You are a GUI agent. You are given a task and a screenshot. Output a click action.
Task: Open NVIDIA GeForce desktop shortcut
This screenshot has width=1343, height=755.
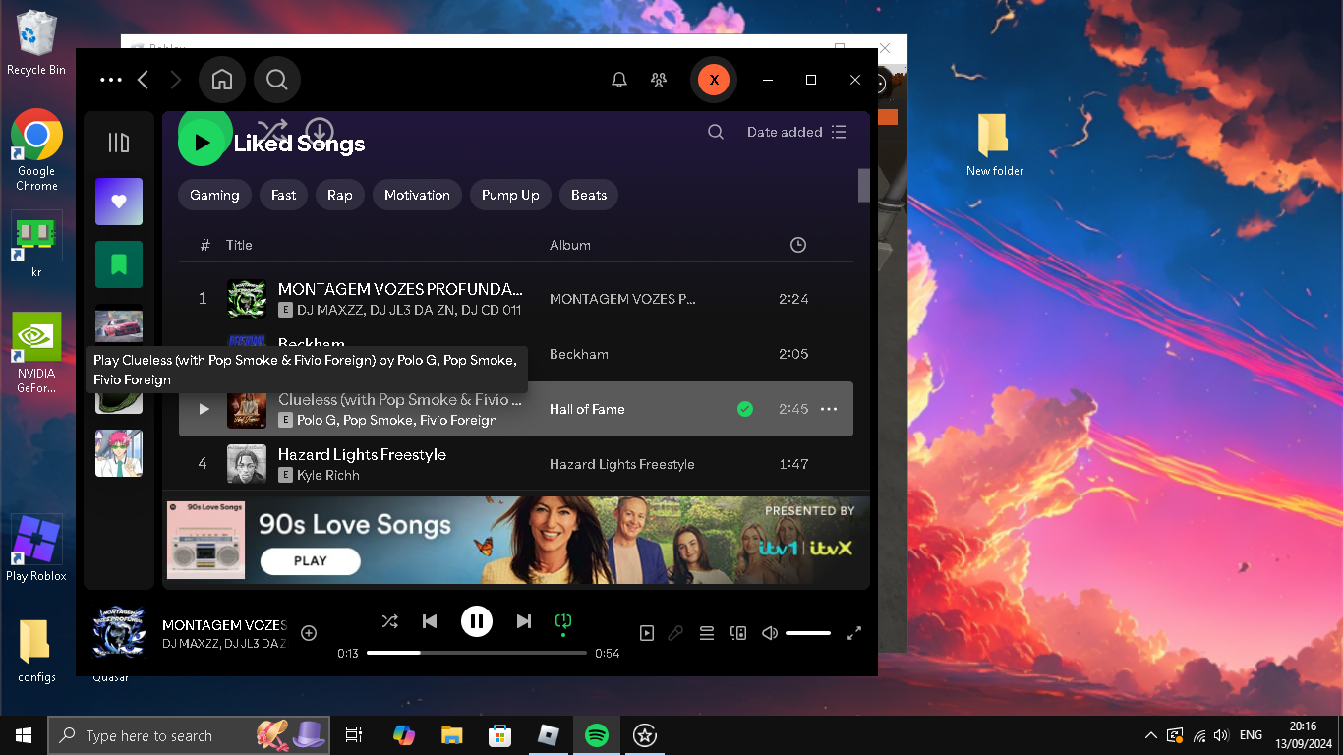pos(36,353)
